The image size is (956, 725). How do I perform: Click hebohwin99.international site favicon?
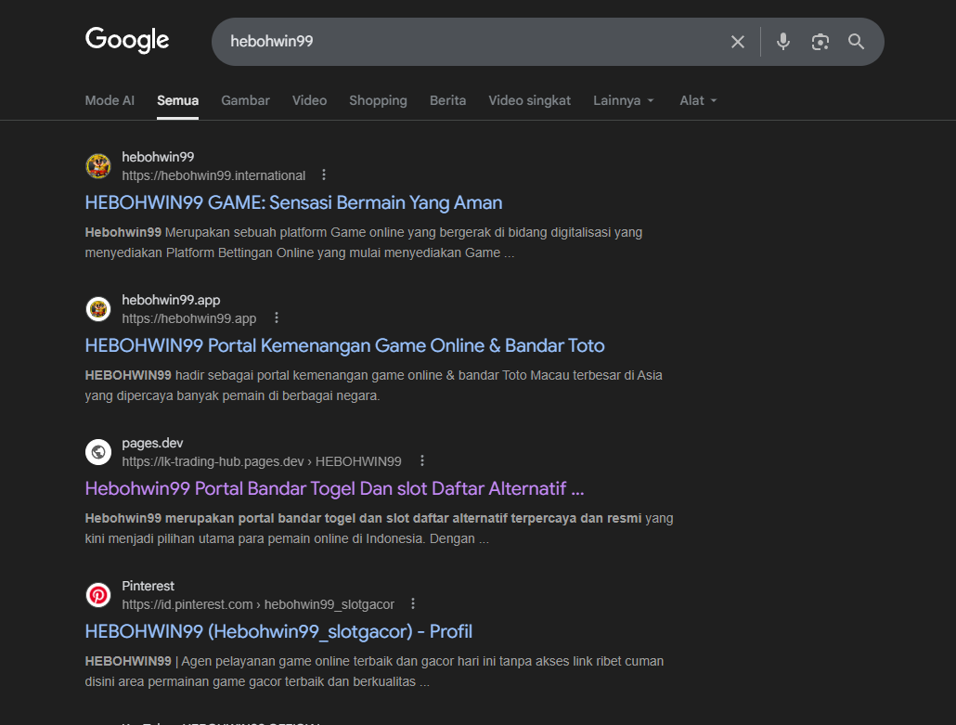(98, 166)
